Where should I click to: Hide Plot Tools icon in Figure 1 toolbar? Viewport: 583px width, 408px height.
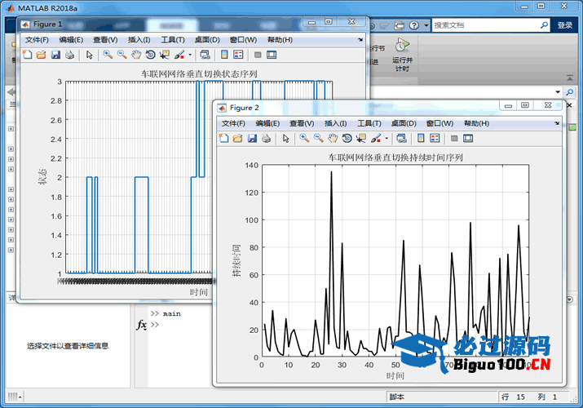coord(258,55)
